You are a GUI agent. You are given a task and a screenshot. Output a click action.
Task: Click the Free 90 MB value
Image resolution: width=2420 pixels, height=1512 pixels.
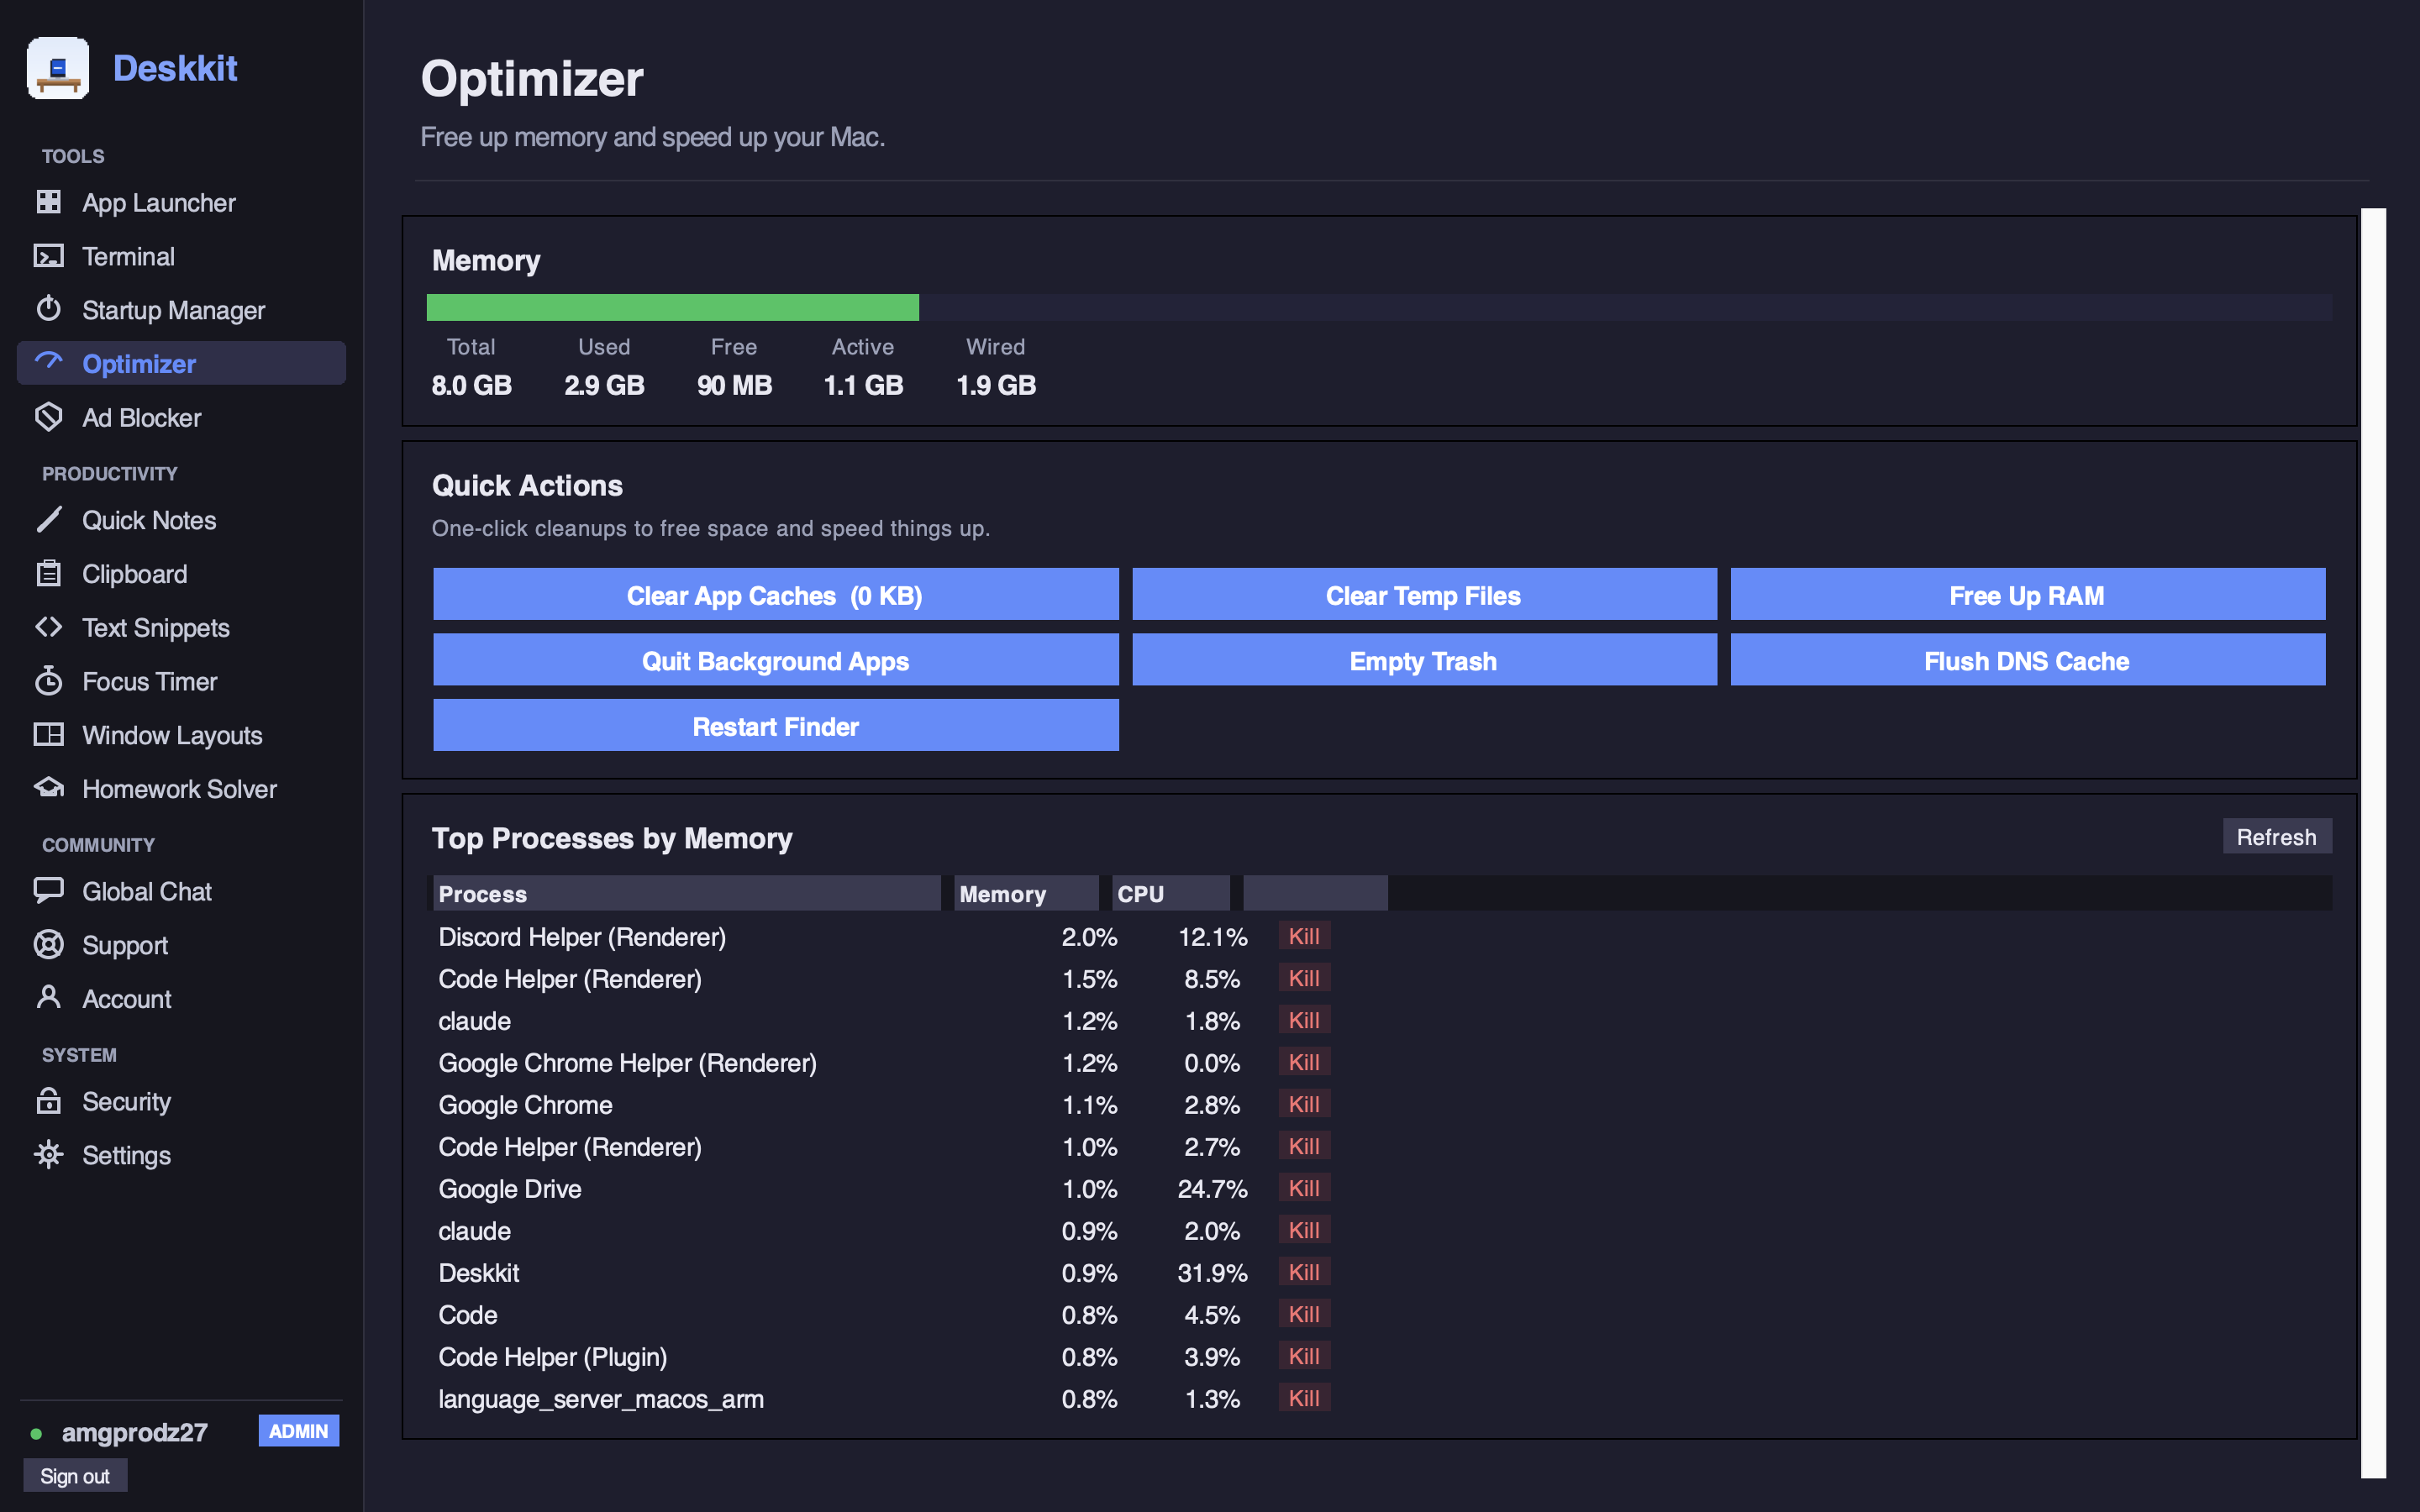(x=734, y=385)
